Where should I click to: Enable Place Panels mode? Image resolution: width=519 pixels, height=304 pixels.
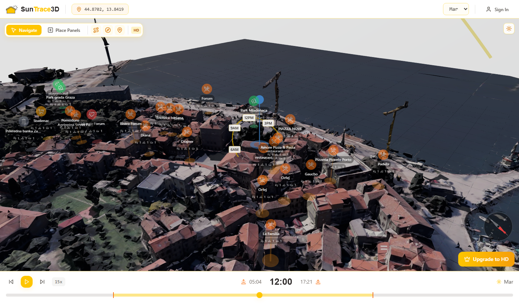tap(64, 30)
